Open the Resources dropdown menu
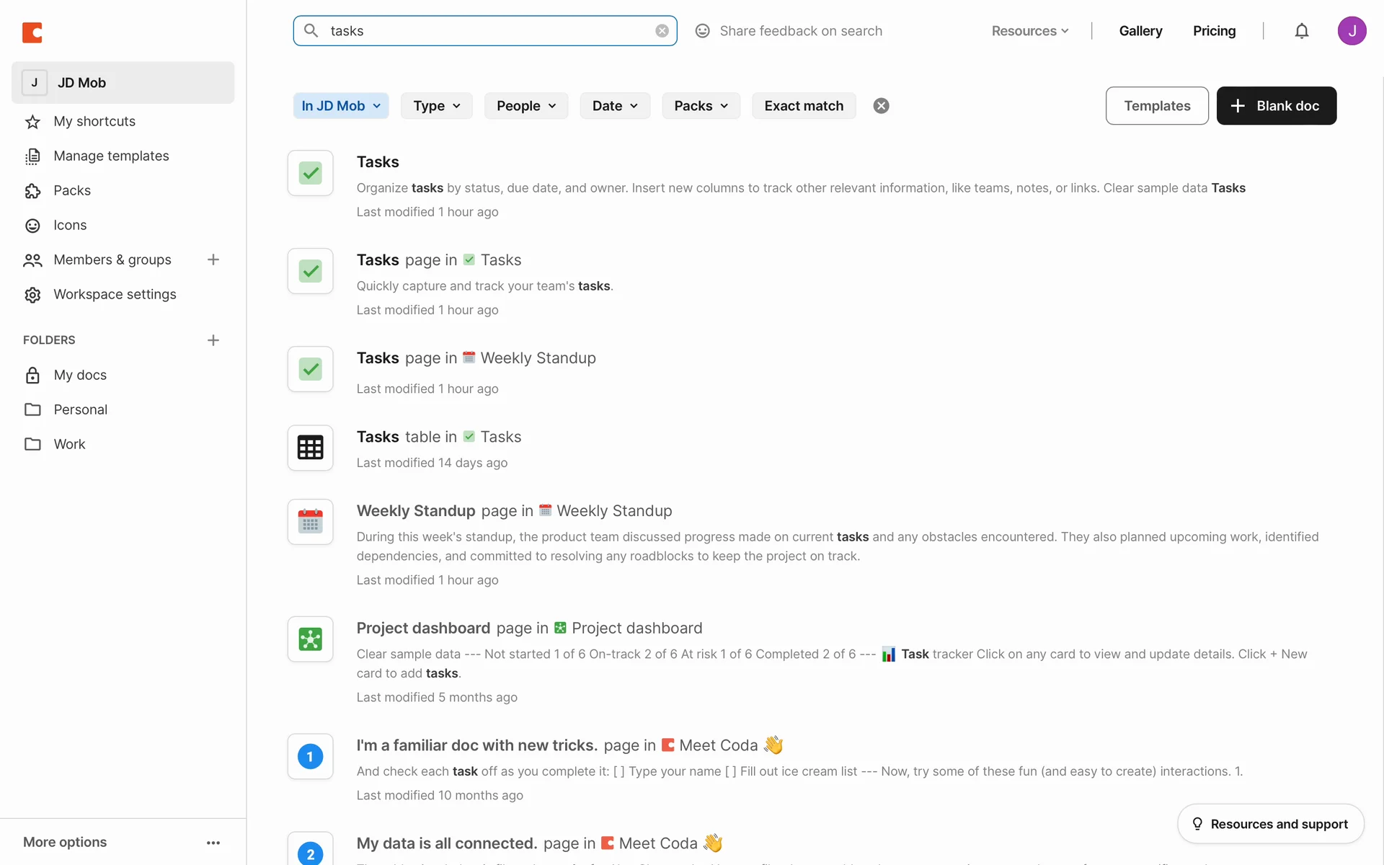 (1029, 31)
